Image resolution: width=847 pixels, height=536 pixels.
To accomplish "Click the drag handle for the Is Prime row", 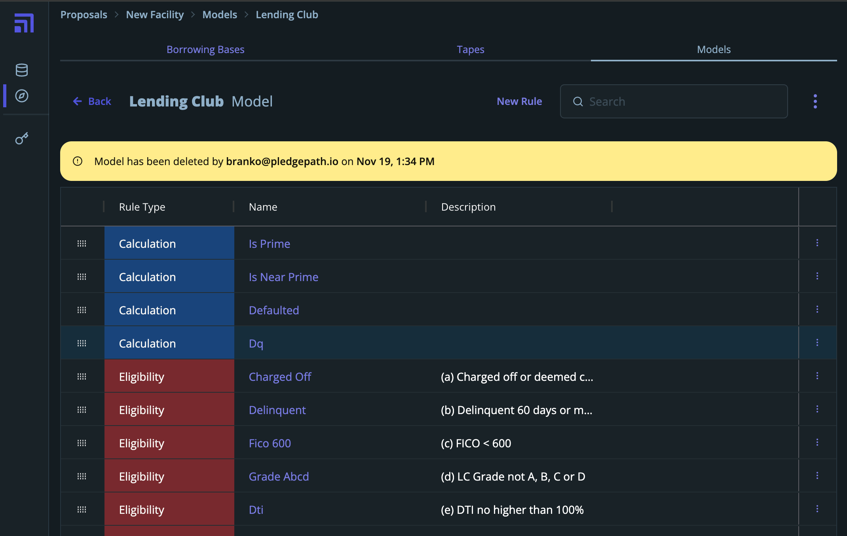I will pos(82,243).
